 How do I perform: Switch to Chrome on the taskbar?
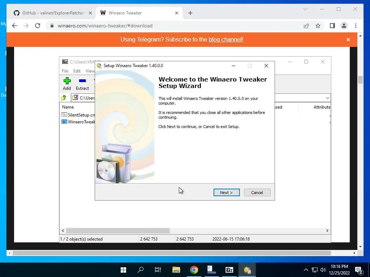click(x=194, y=270)
